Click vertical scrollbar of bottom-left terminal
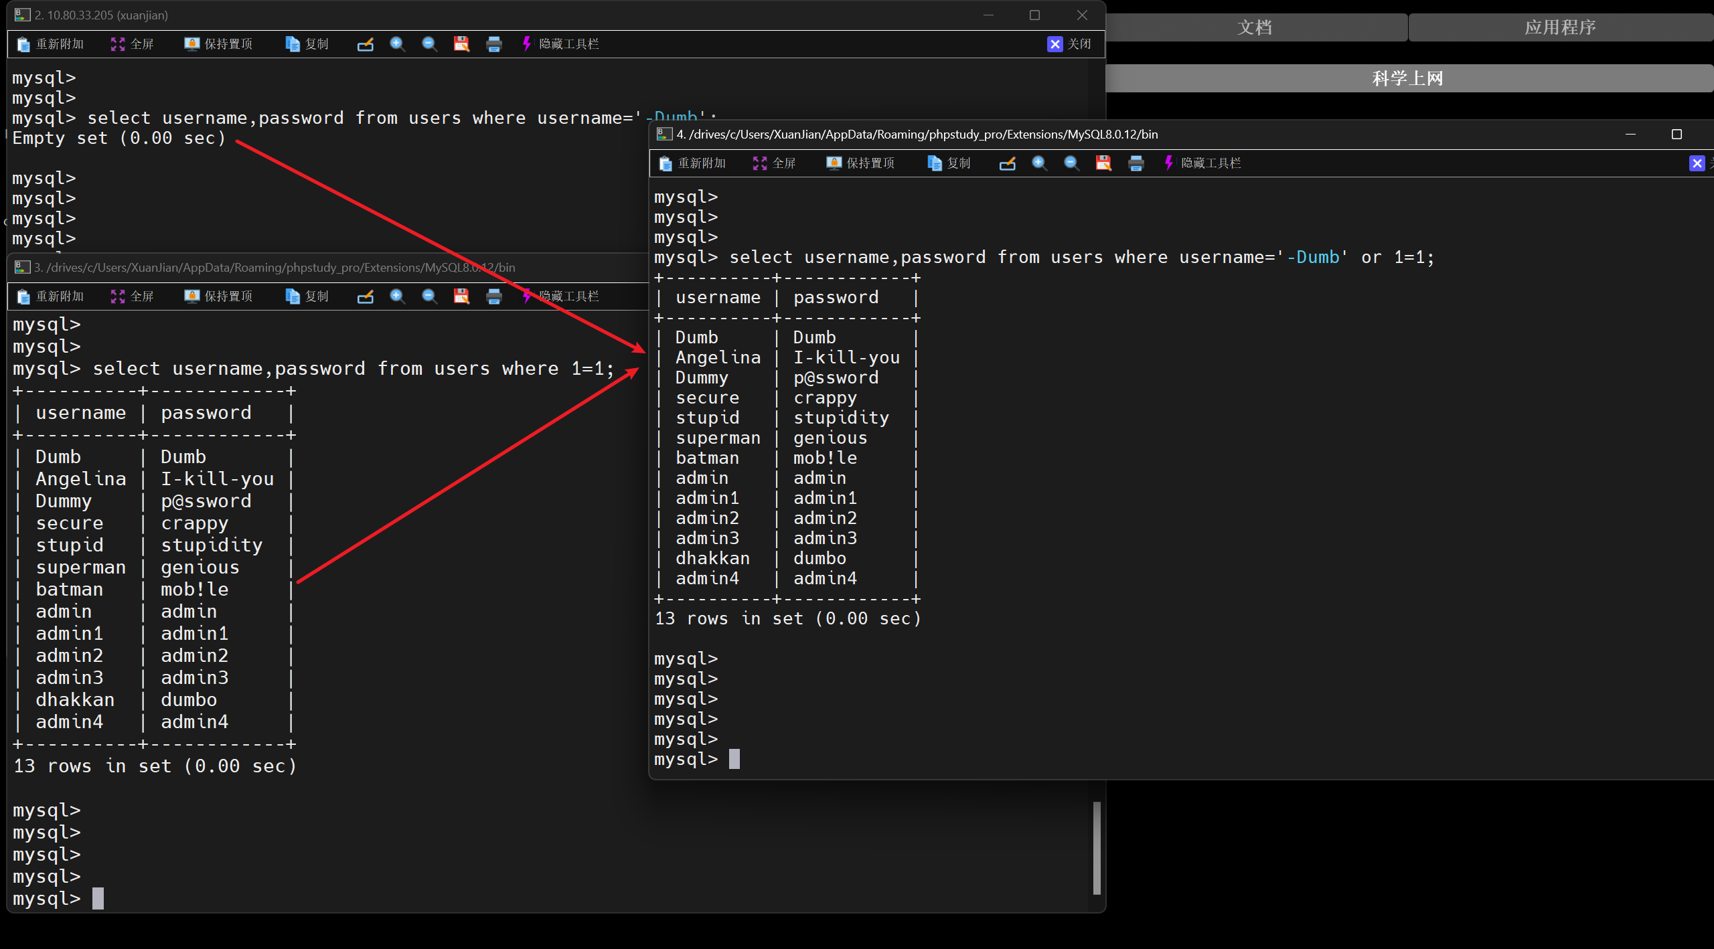This screenshot has width=1714, height=949. [1097, 847]
